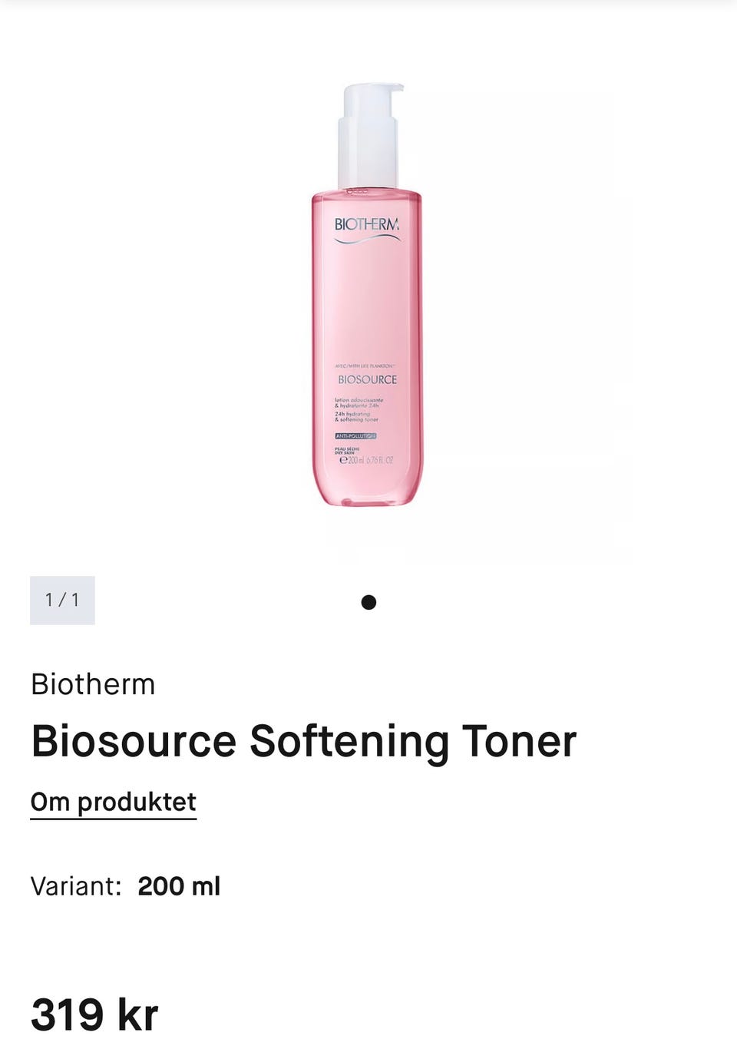Click the 1 / 1 image counter
The height and width of the screenshot is (1059, 737).
pyautogui.click(x=62, y=600)
